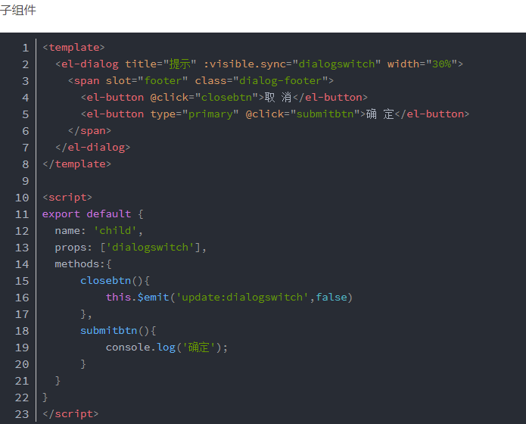This screenshot has height=424, width=526.
Task: Click the width value "30%"
Action: point(441,64)
